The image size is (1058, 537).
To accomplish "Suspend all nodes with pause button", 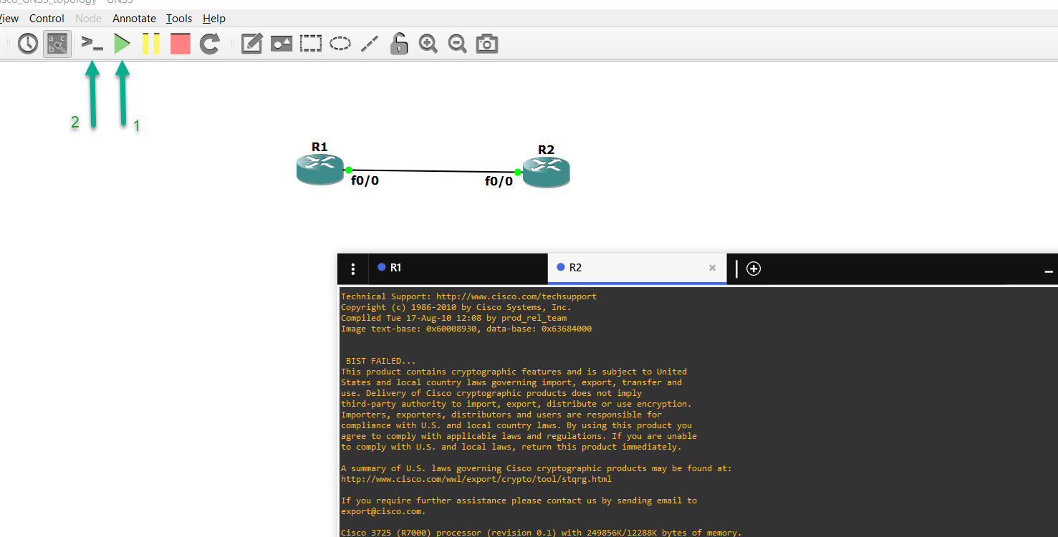I will pos(151,44).
